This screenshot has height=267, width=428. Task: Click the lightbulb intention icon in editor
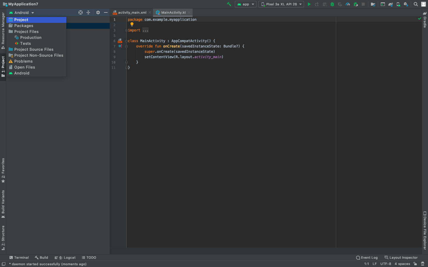click(132, 25)
